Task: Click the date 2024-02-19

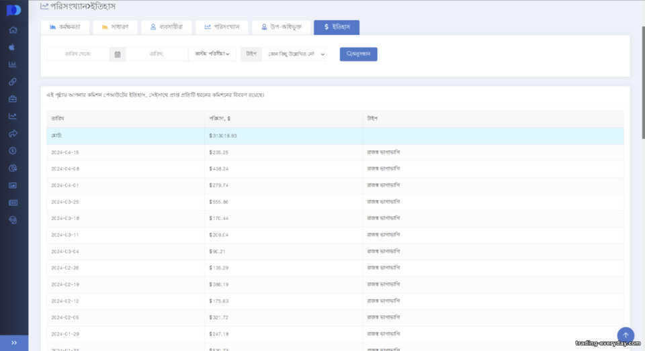Action: [x=65, y=285]
